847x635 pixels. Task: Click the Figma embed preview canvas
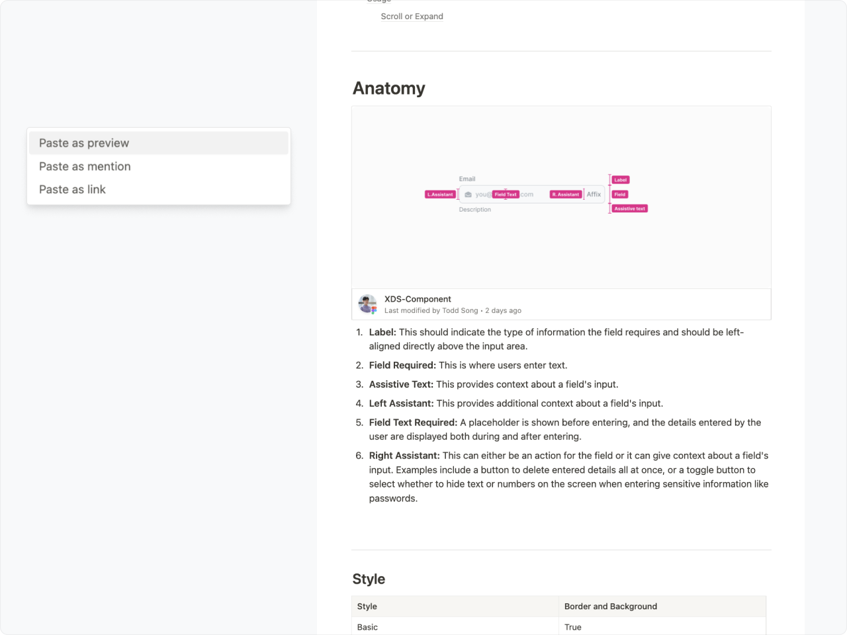(561, 197)
